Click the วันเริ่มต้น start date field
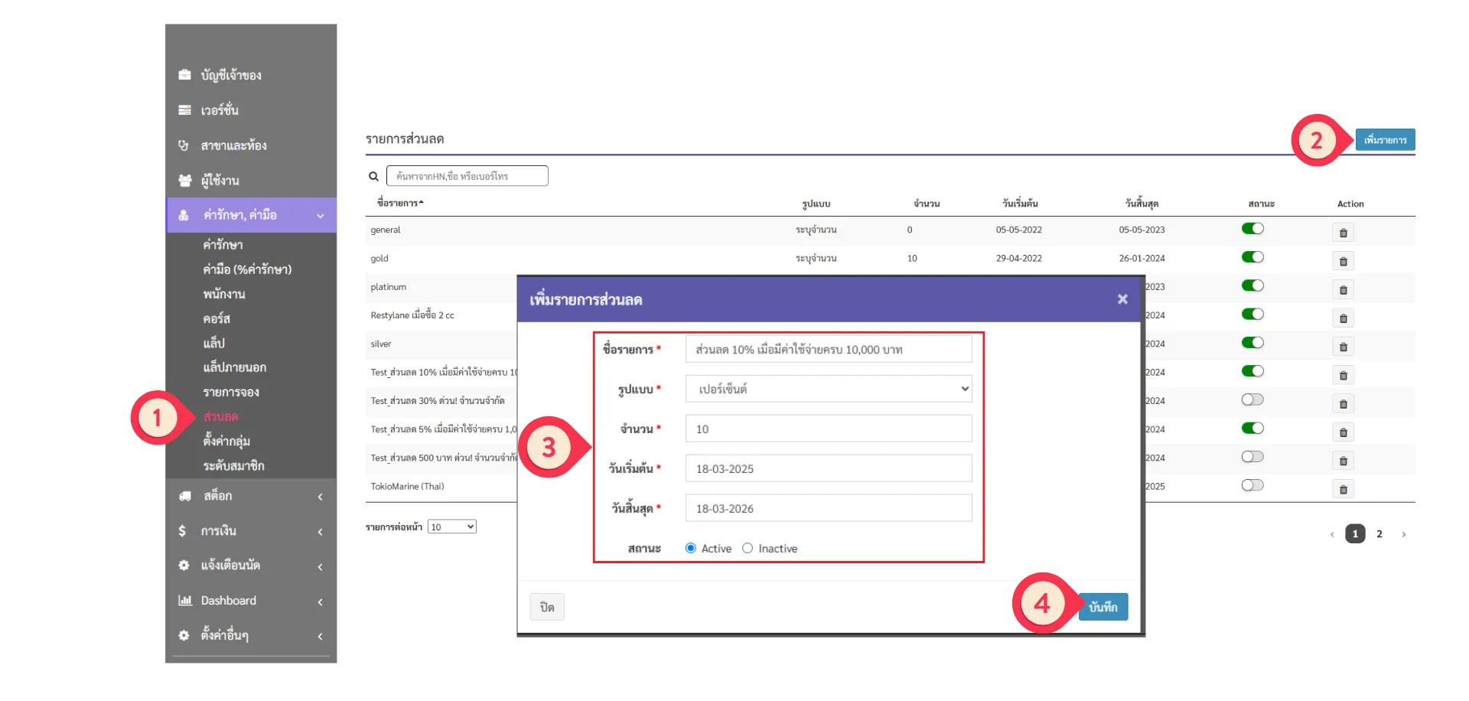This screenshot has height=701, width=1469. coord(829,468)
